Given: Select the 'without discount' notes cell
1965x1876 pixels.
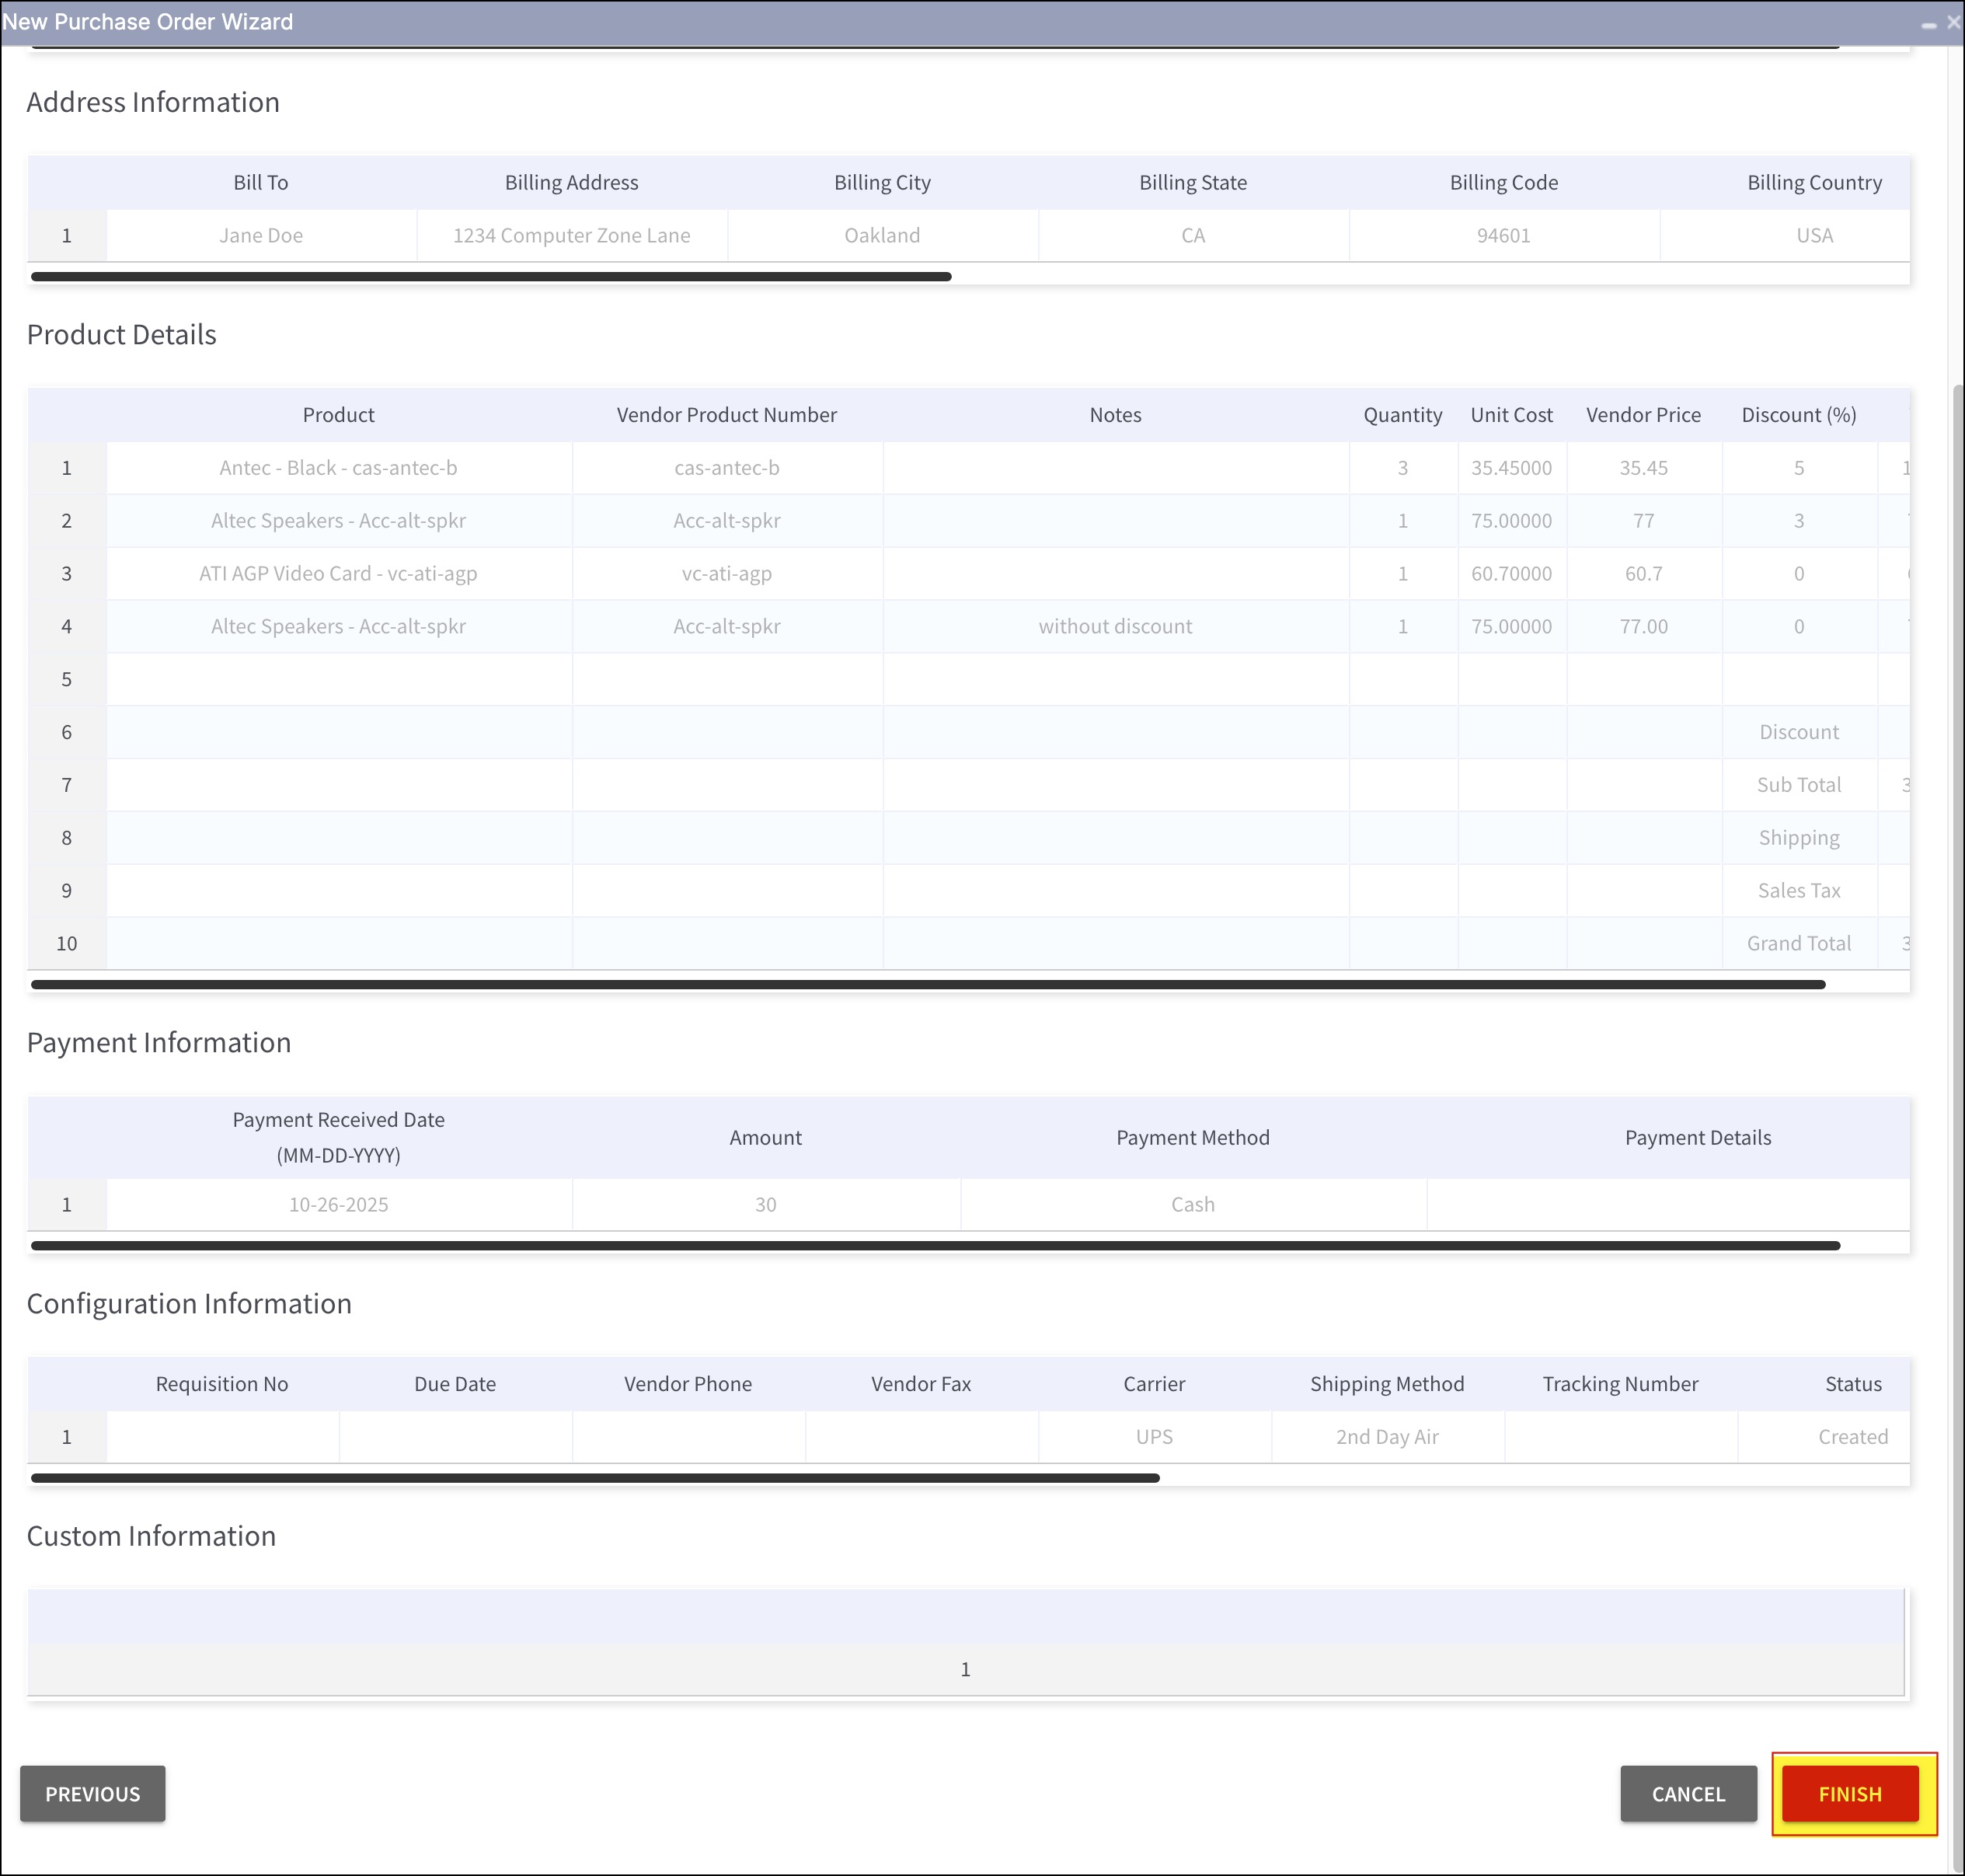Looking at the screenshot, I should point(1115,627).
